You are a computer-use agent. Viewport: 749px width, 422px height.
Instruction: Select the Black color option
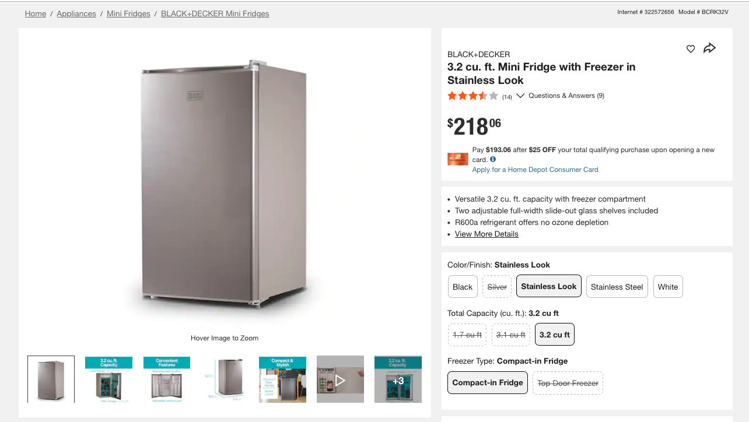[463, 287]
